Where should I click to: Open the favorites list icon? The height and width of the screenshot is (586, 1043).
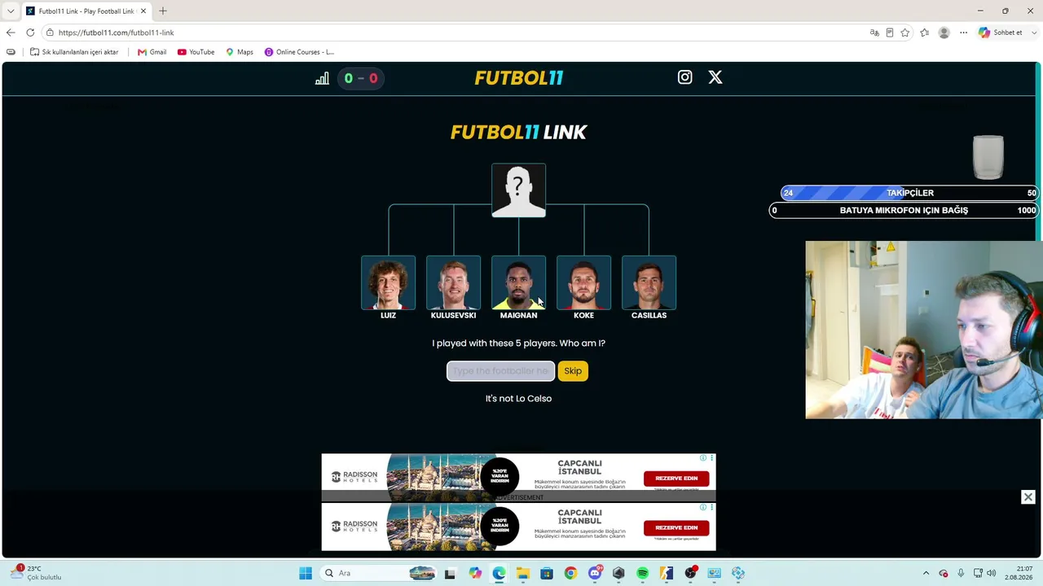click(925, 33)
